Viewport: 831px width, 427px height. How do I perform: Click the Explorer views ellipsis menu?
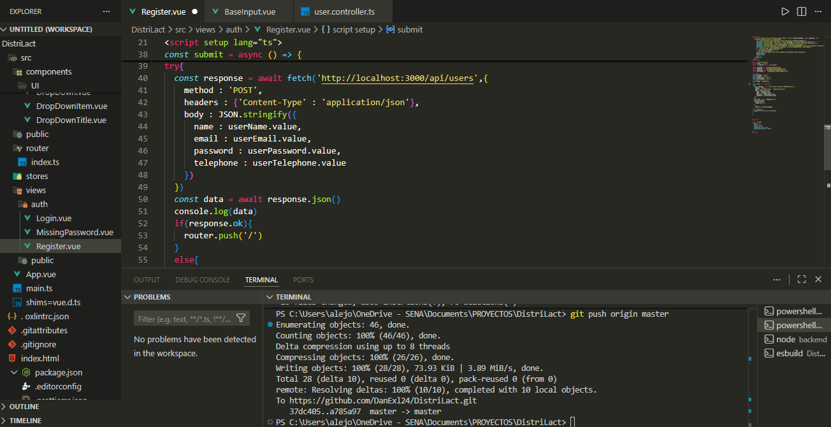click(x=106, y=11)
